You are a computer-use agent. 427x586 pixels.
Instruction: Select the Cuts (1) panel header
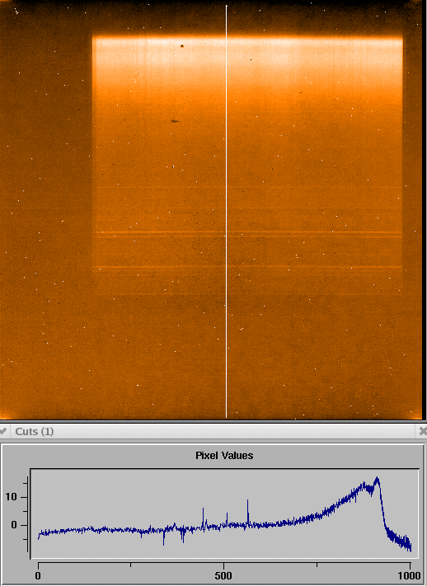pos(213,431)
